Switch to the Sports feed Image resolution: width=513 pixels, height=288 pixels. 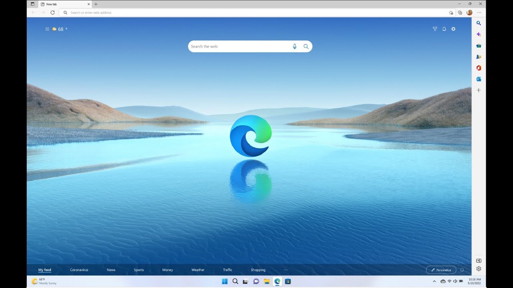pos(139,270)
